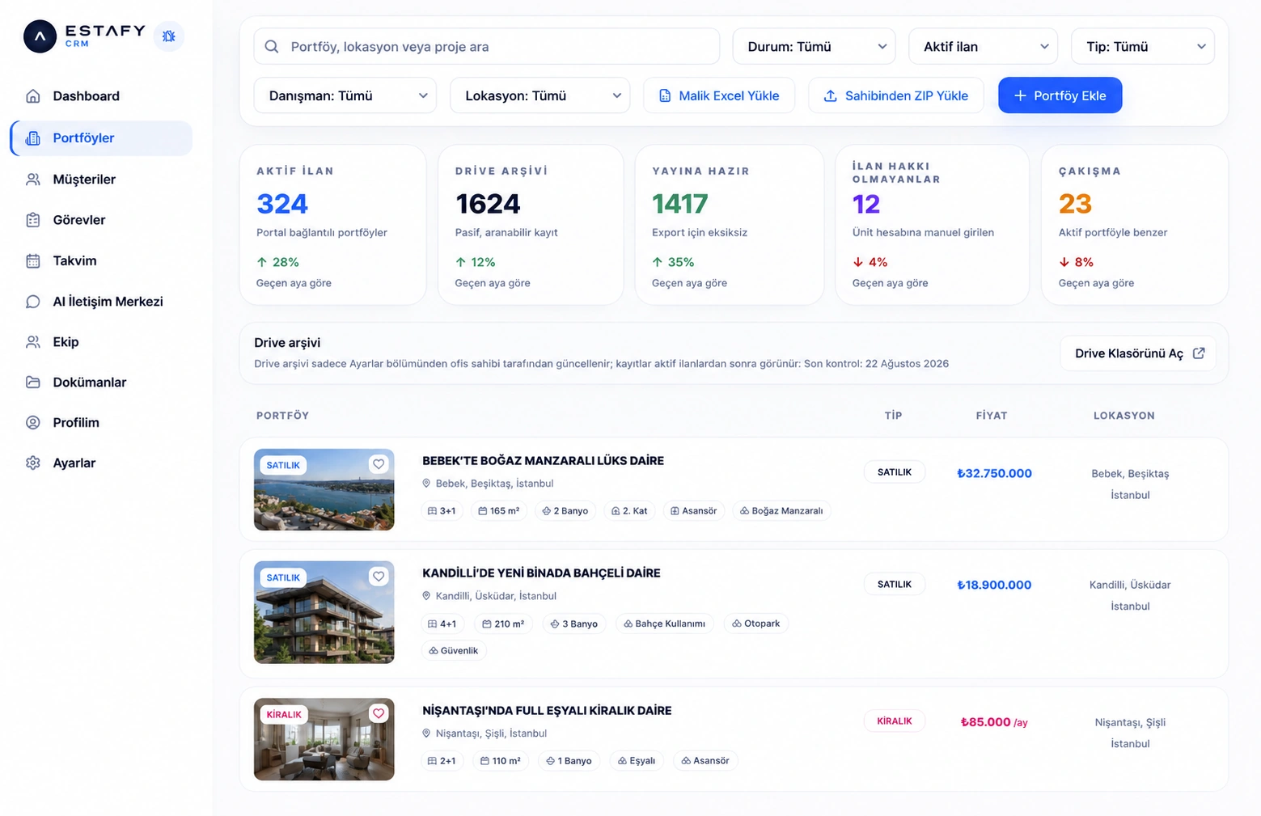Focus the portfolio search field
The width and height of the screenshot is (1261, 816).
[487, 47]
